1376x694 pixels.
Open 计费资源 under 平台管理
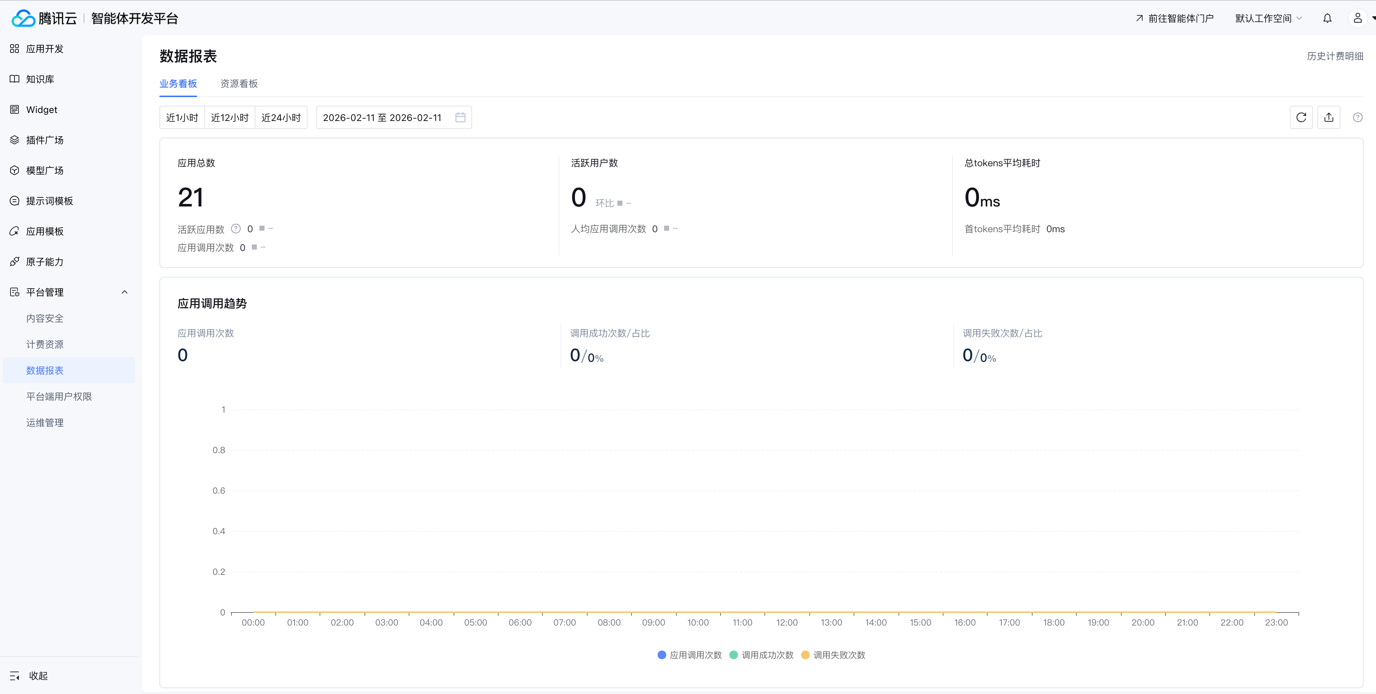pos(45,344)
